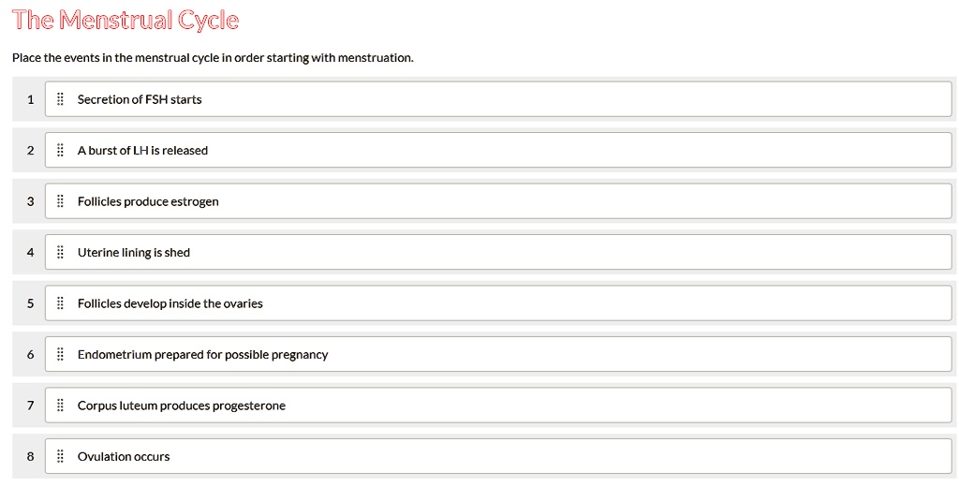Click position number 1 in the list
This screenshot has height=487, width=959.
pos(31,99)
